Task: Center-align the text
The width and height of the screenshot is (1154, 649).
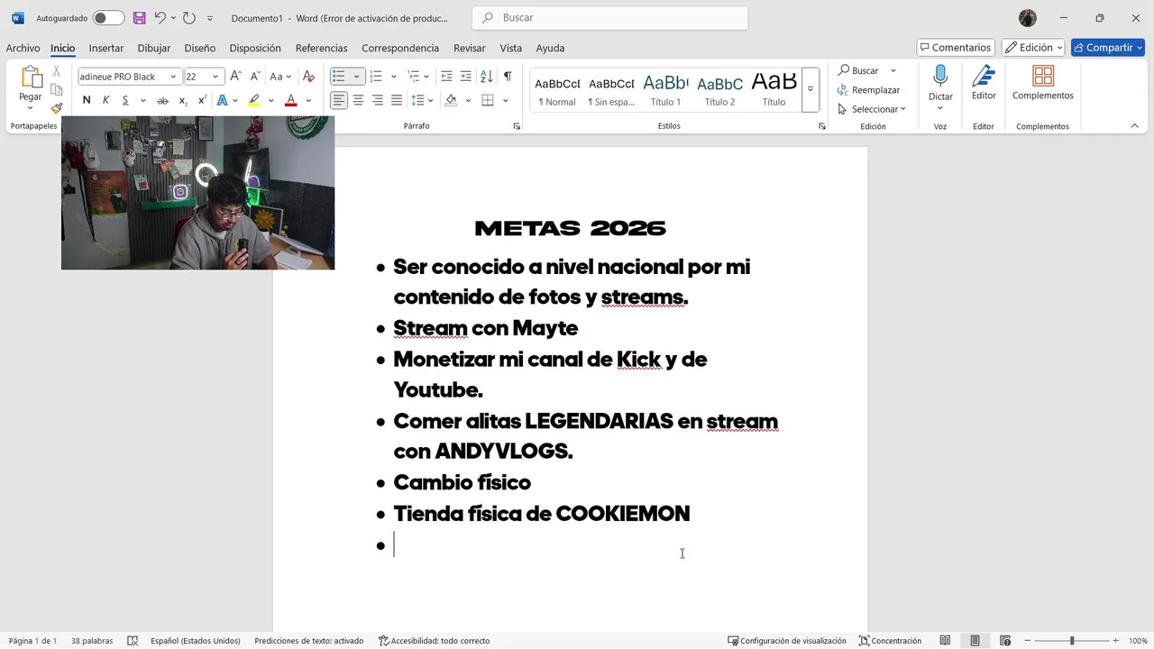Action: pos(358,100)
